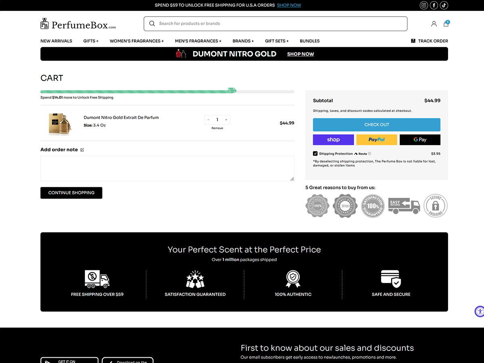The width and height of the screenshot is (484, 363).
Task: Click the free shipping progress bar
Action: click(x=167, y=92)
